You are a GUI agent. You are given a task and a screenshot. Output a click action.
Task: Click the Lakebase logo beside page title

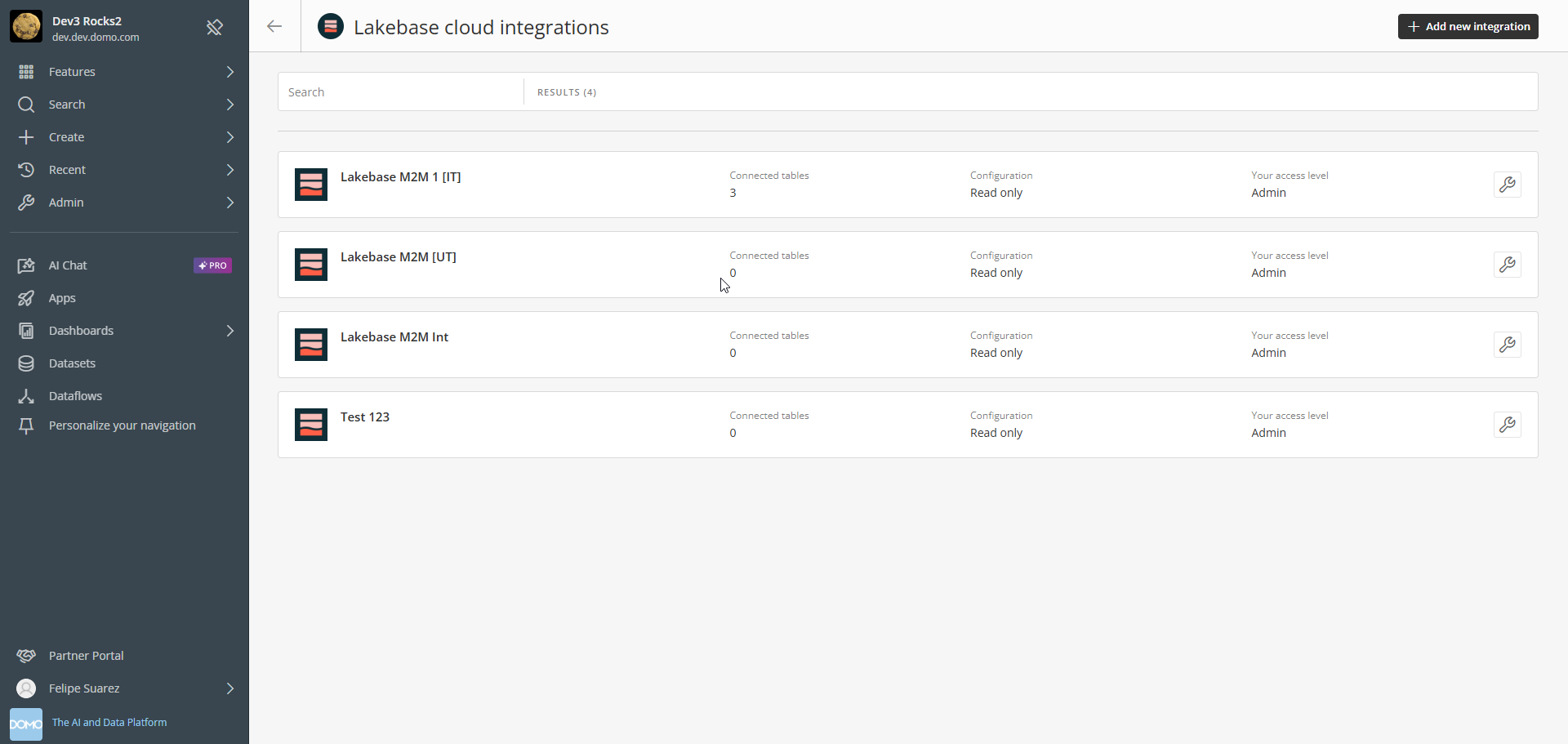click(x=331, y=27)
